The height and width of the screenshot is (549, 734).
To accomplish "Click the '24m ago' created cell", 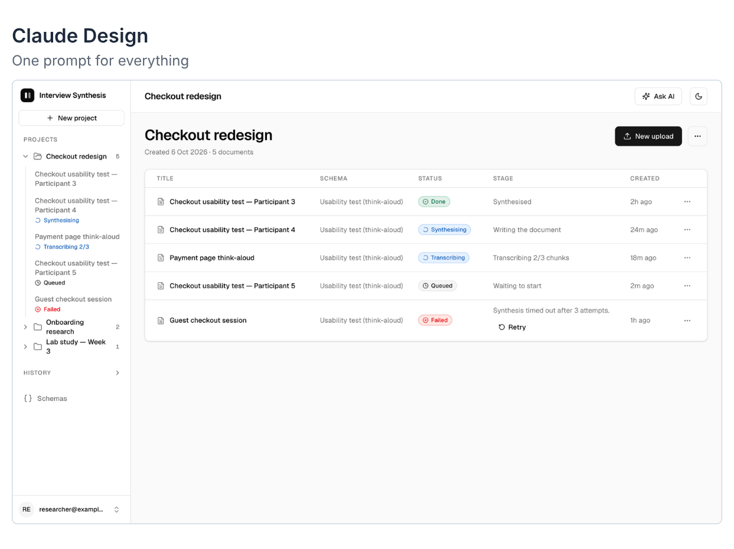I will (x=644, y=230).
